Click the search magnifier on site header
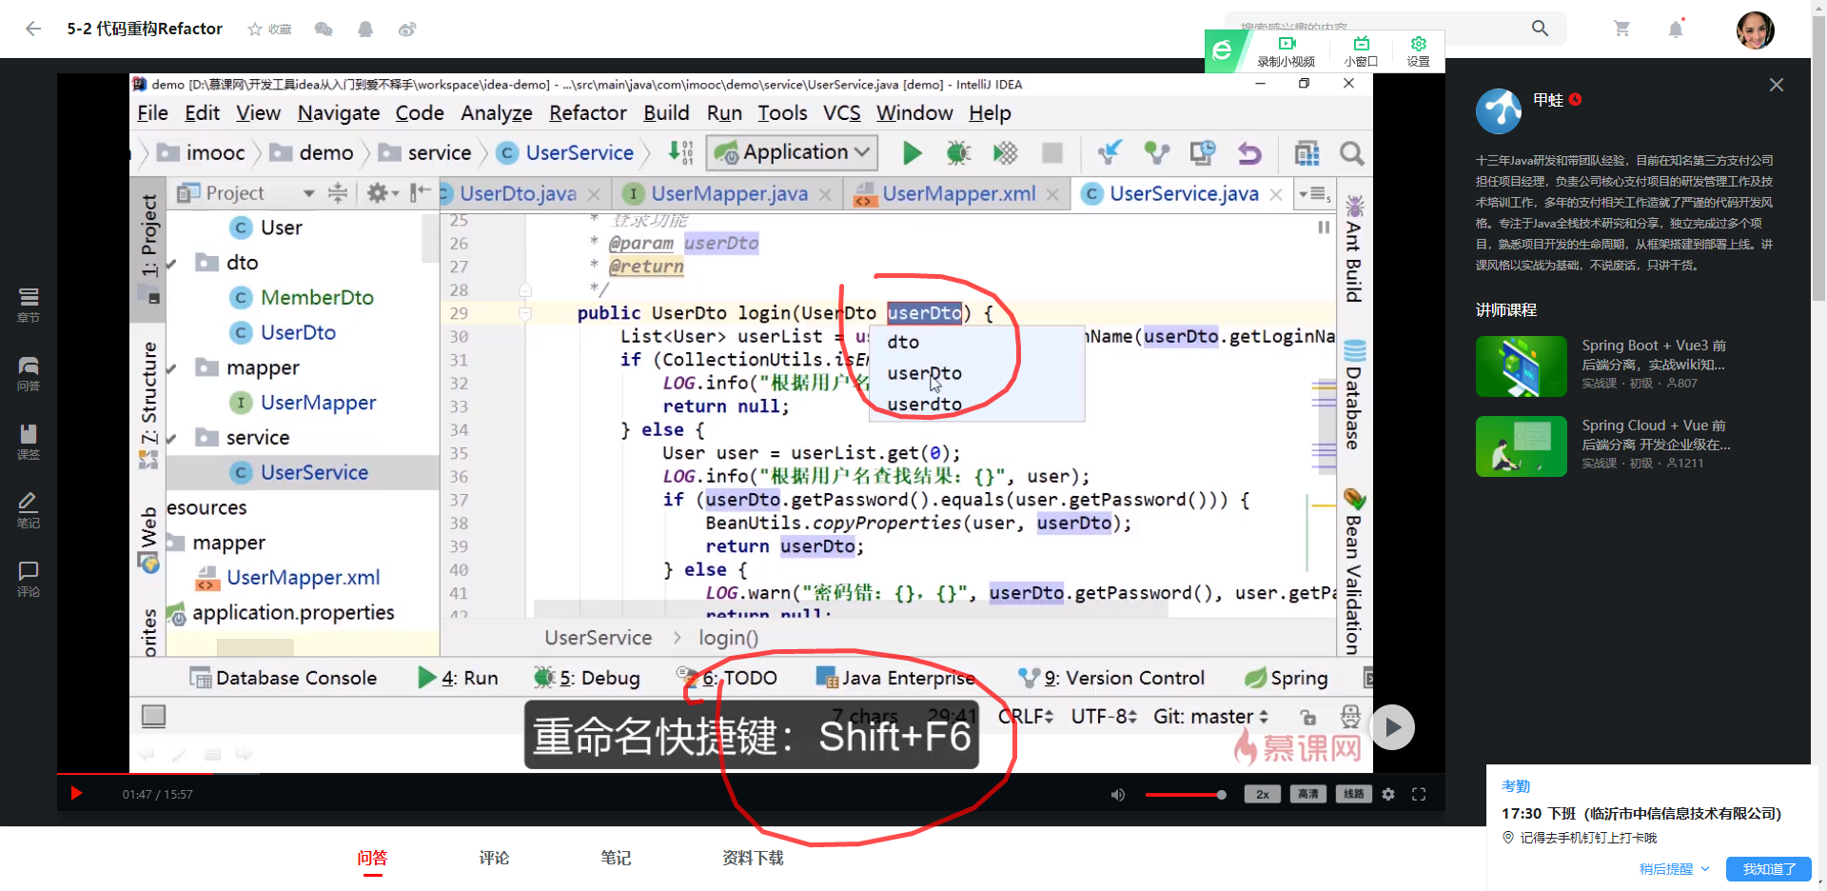Image resolution: width=1827 pixels, height=891 pixels. tap(1540, 29)
